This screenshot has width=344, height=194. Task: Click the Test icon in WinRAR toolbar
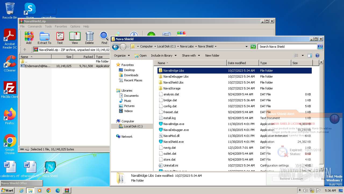pyautogui.click(x=60, y=38)
